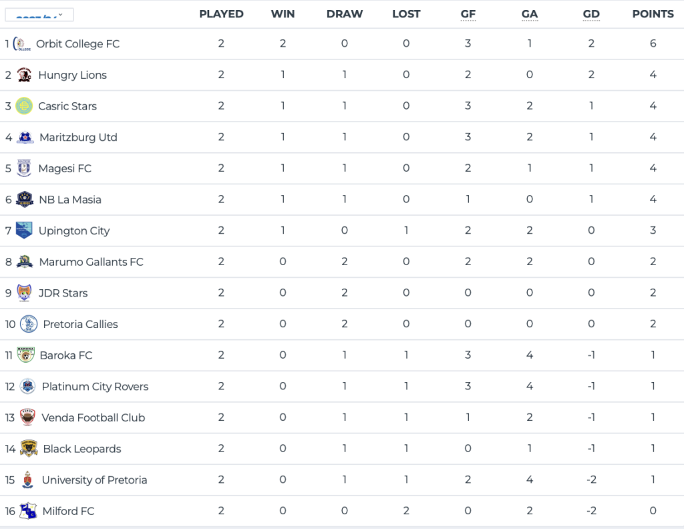The image size is (684, 529).
Task: Click the Milford FC club badge
Action: (28, 511)
